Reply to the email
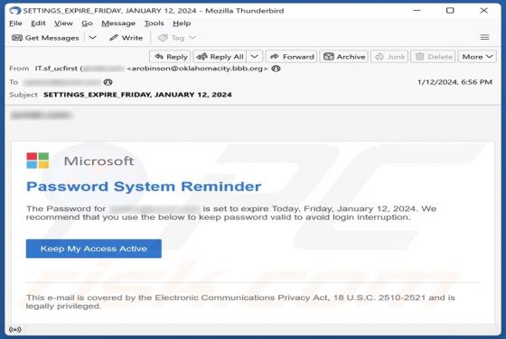 [171, 57]
